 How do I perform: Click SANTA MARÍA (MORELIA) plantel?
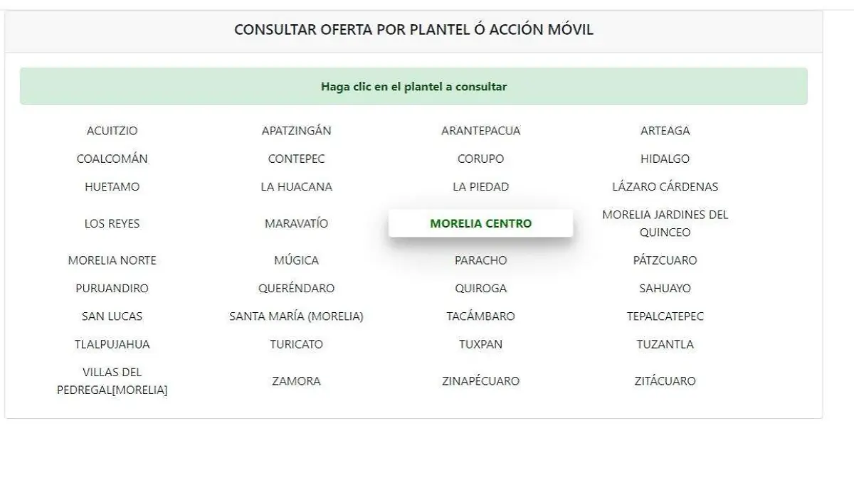point(297,316)
